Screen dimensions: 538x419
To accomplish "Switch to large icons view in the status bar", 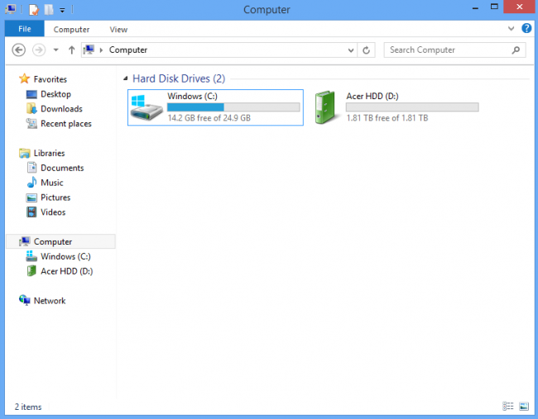I will click(x=524, y=406).
